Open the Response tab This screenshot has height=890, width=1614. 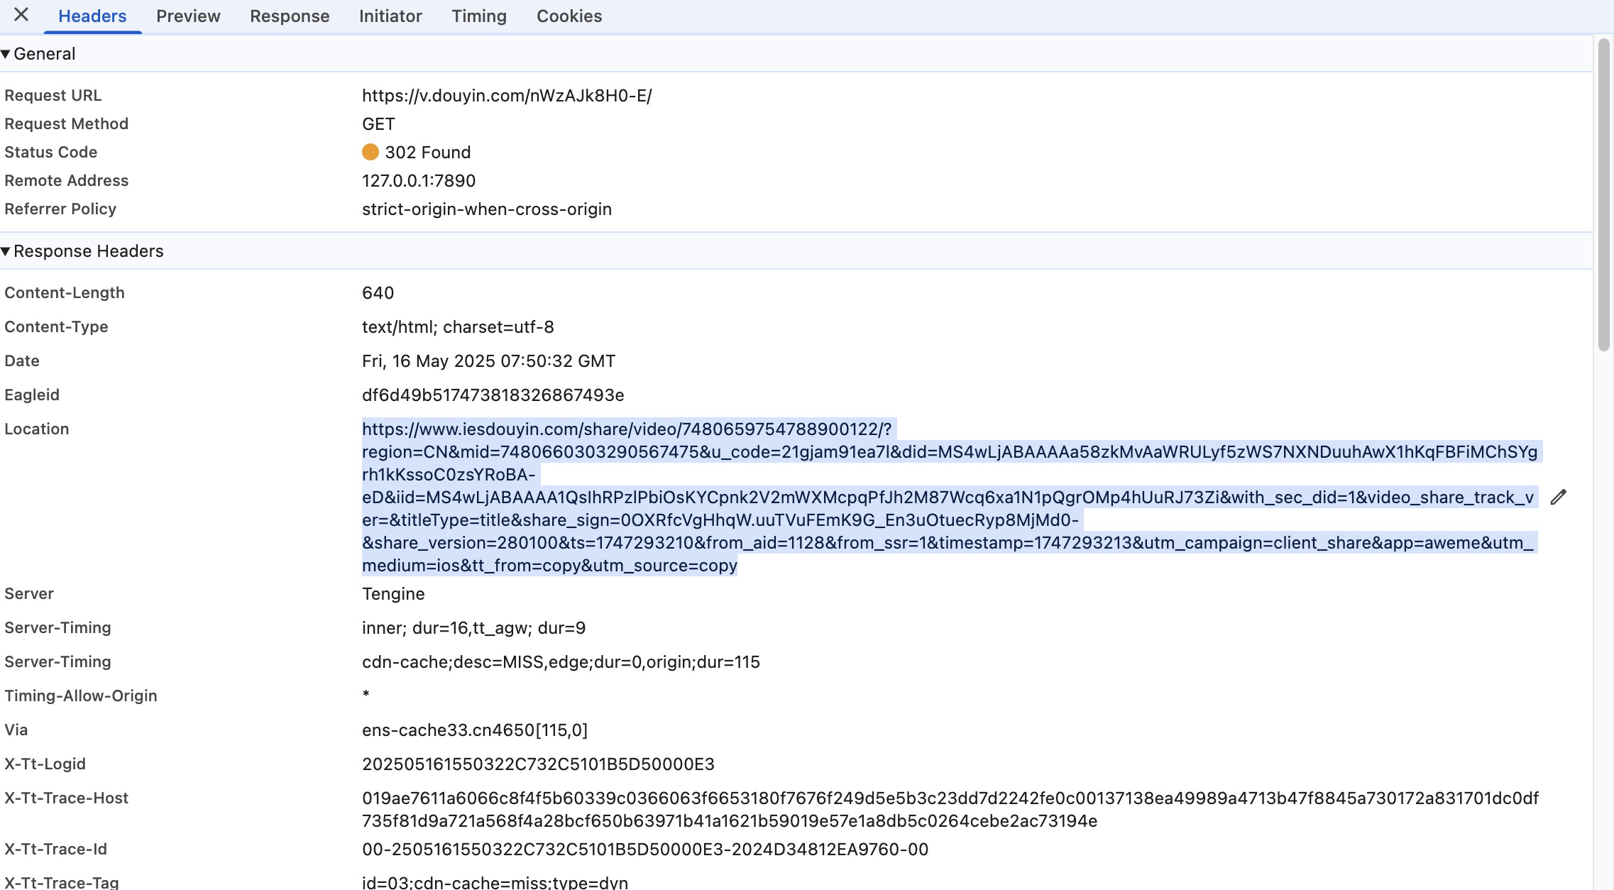point(290,16)
